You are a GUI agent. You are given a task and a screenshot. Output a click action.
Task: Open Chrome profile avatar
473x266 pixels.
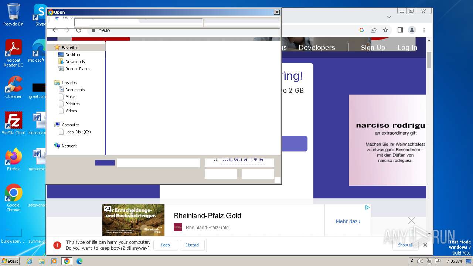point(412,30)
